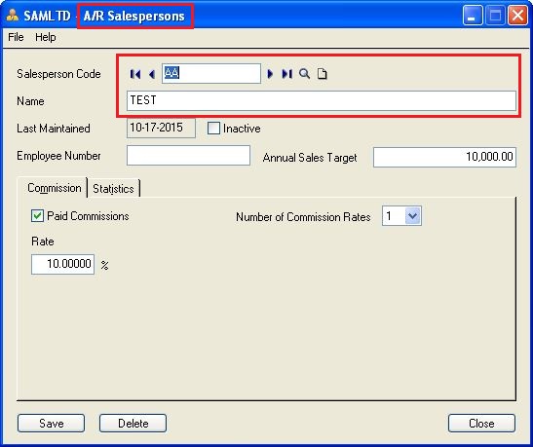
Task: Open the salesperson finder magnifier
Action: pos(304,74)
